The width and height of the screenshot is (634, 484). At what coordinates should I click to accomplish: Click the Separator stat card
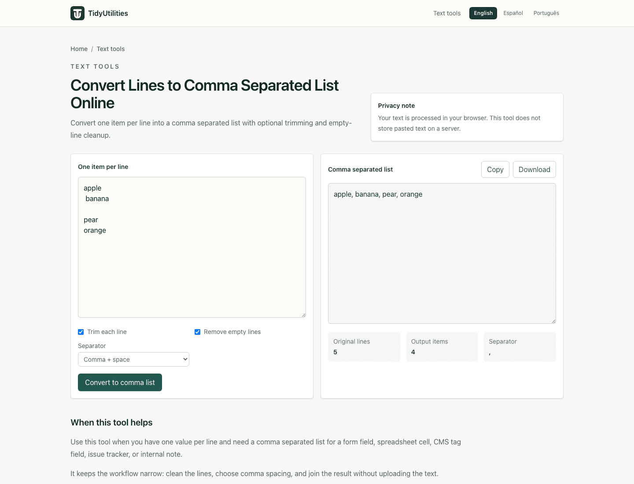click(x=520, y=347)
